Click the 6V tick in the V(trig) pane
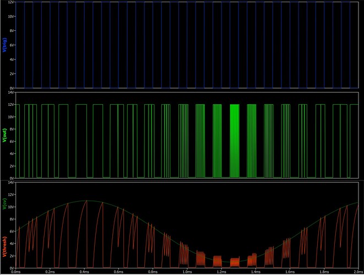Screen dimensions: 364x275 click(12, 45)
